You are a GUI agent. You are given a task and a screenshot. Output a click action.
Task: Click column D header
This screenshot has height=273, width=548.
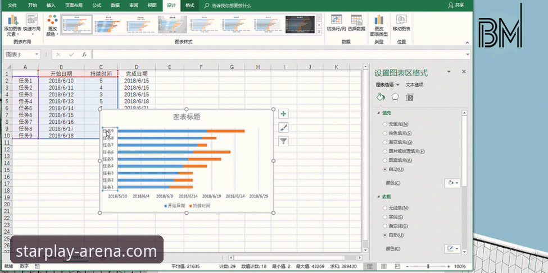[137, 67]
